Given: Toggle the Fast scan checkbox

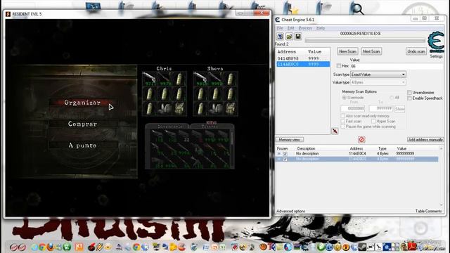Looking at the screenshot, I should 342,121.
